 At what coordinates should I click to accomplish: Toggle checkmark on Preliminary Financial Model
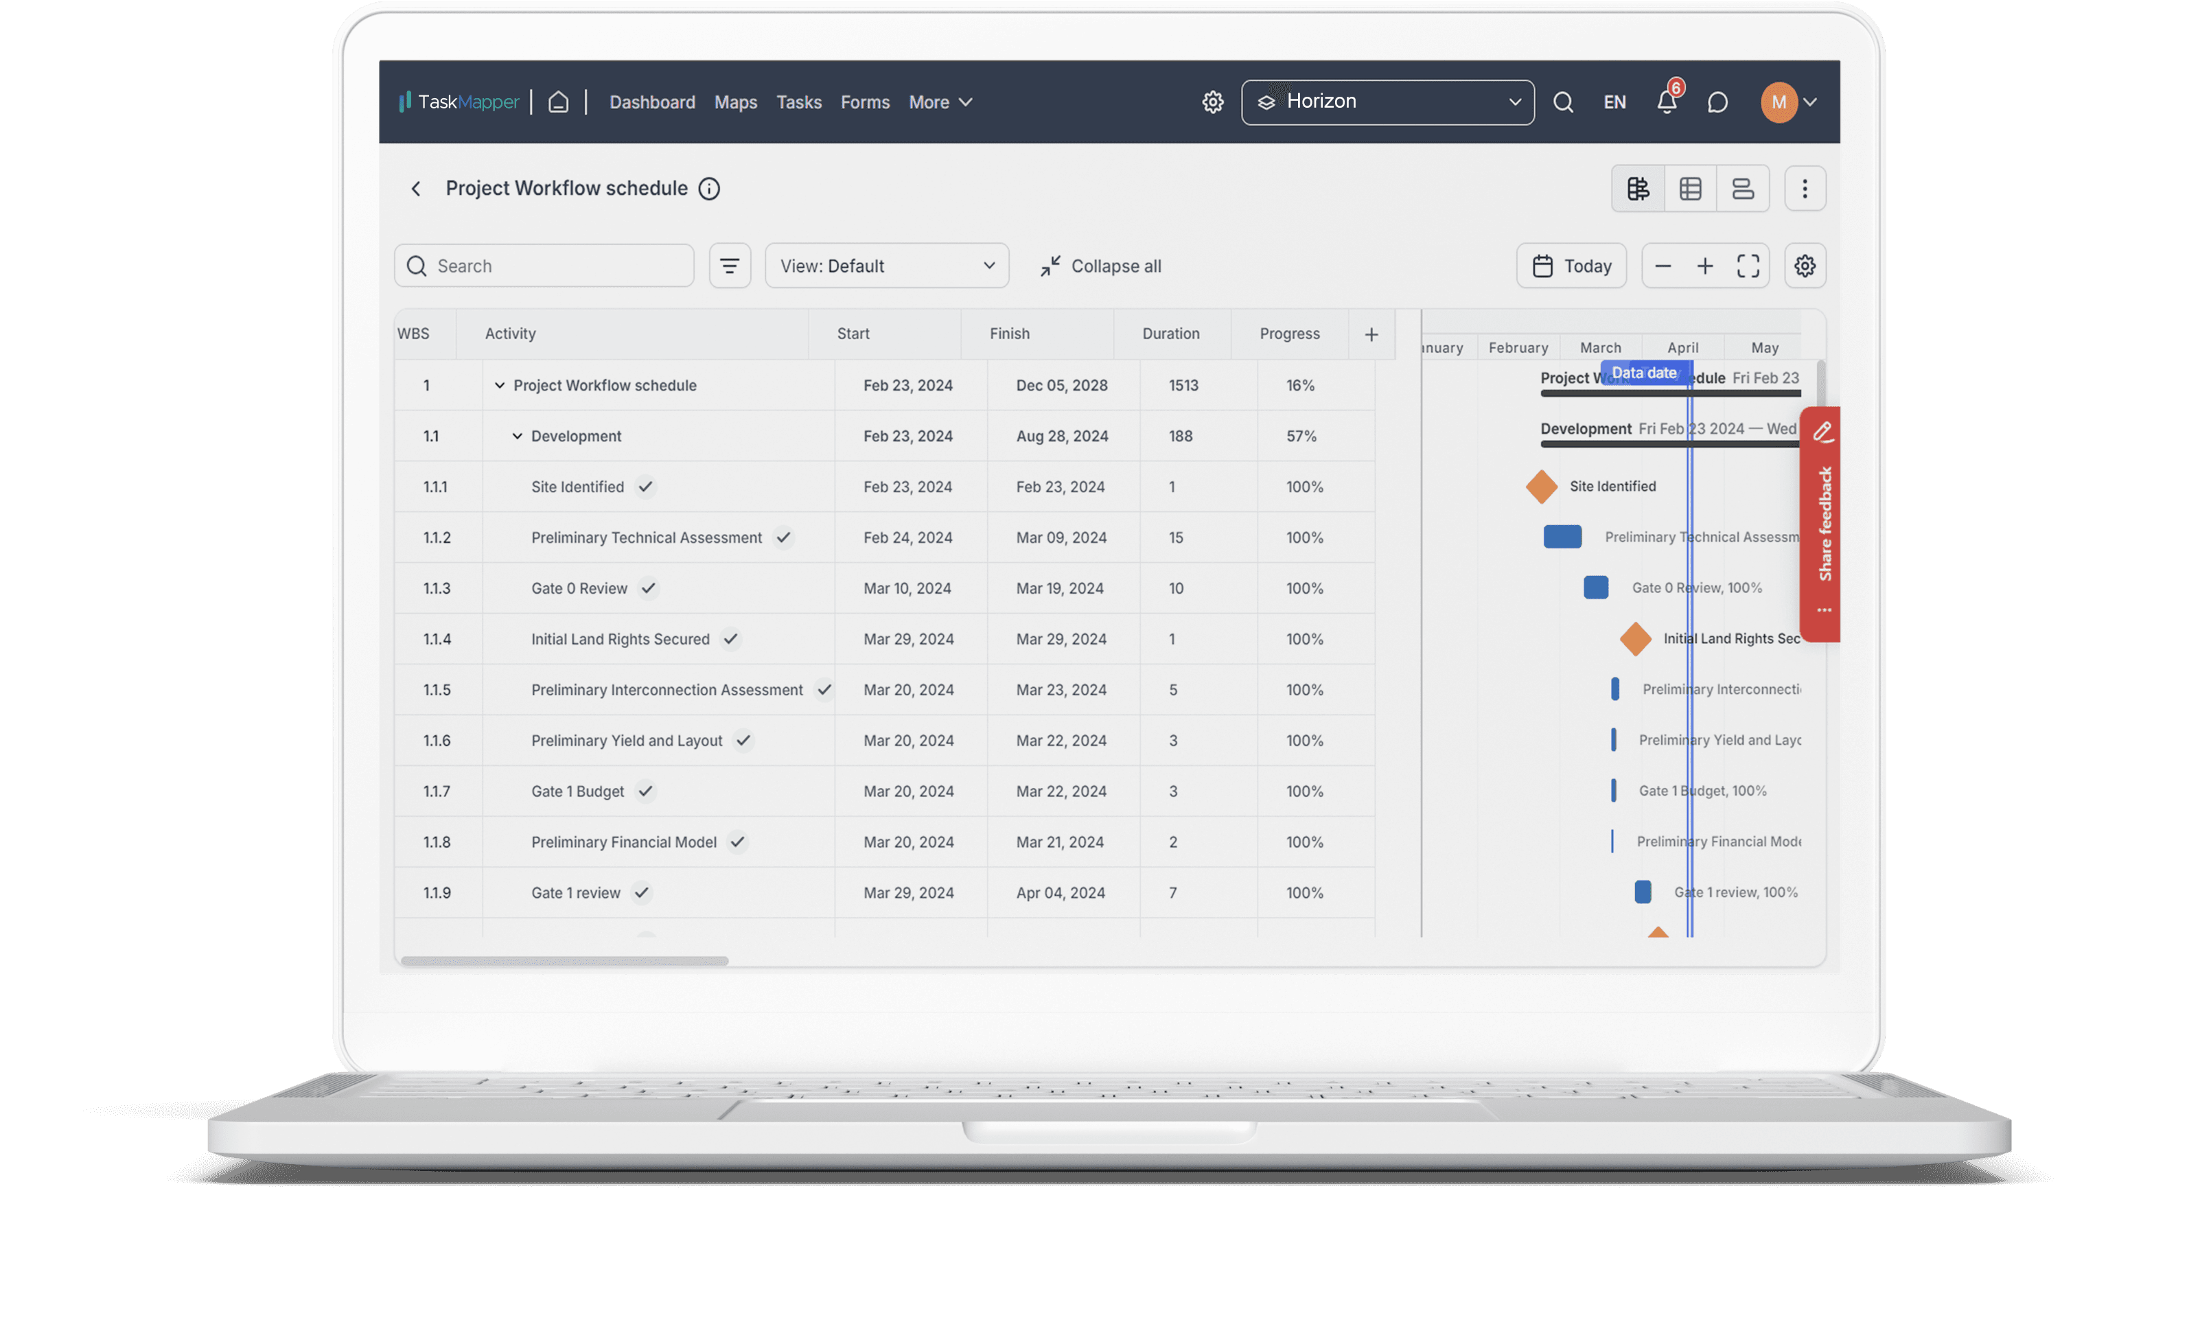(x=737, y=842)
